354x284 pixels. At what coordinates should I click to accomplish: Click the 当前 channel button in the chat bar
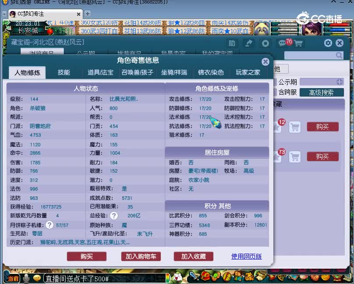13,279
